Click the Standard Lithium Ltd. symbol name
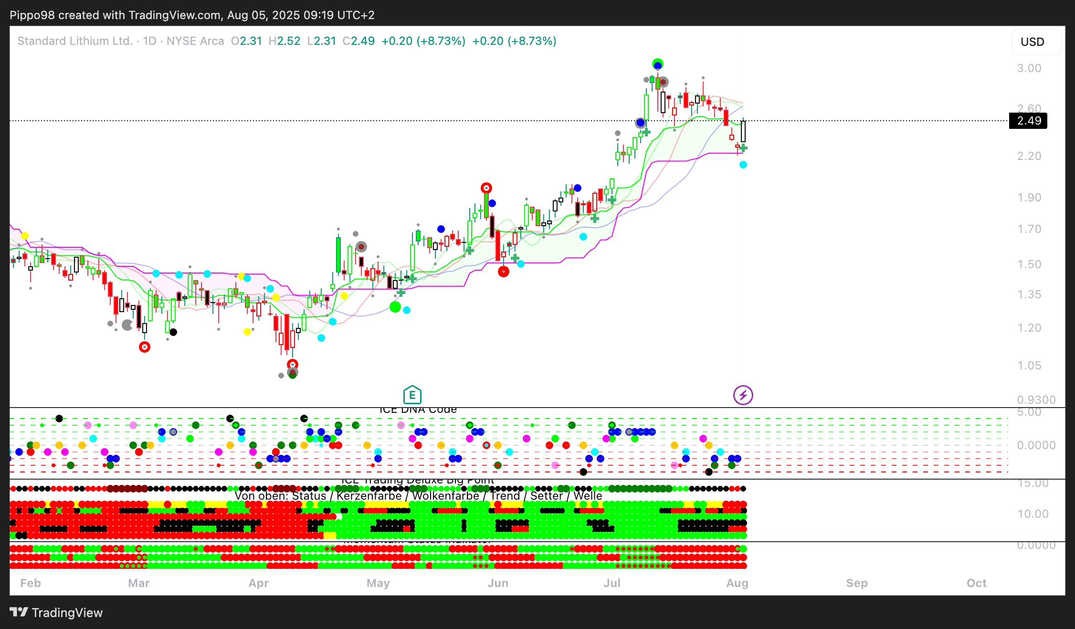The width and height of the screenshot is (1075, 629). tap(75, 41)
